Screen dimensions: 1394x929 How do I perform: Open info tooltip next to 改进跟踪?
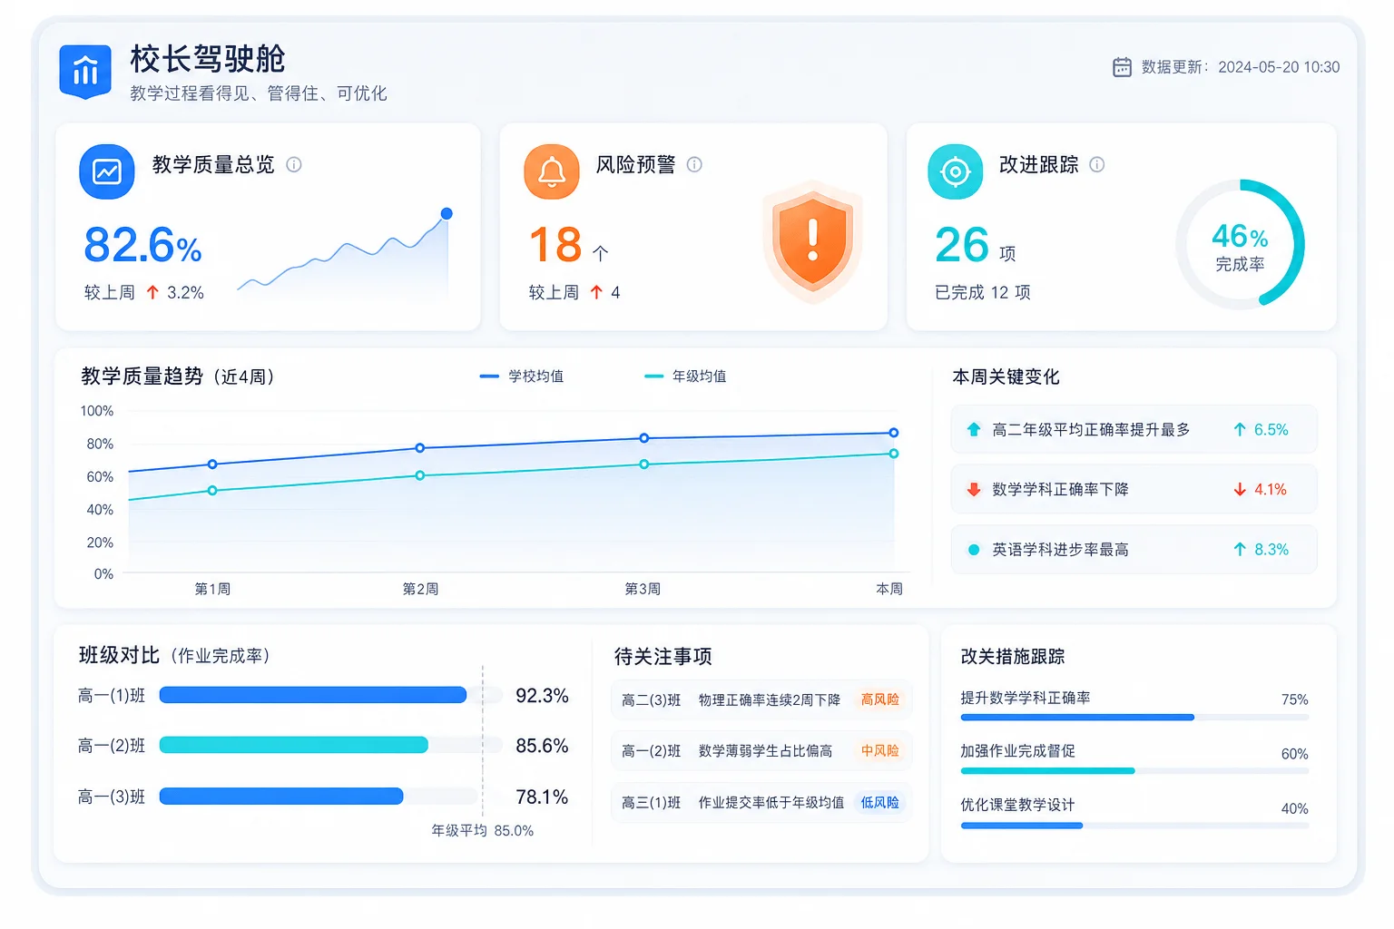coord(1097,164)
